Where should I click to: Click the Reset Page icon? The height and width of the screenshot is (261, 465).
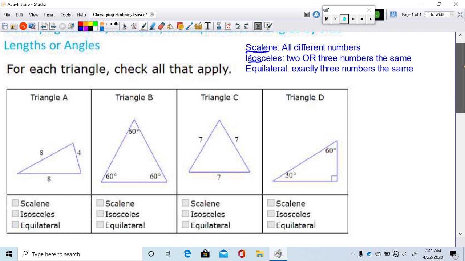pyautogui.click(x=228, y=26)
